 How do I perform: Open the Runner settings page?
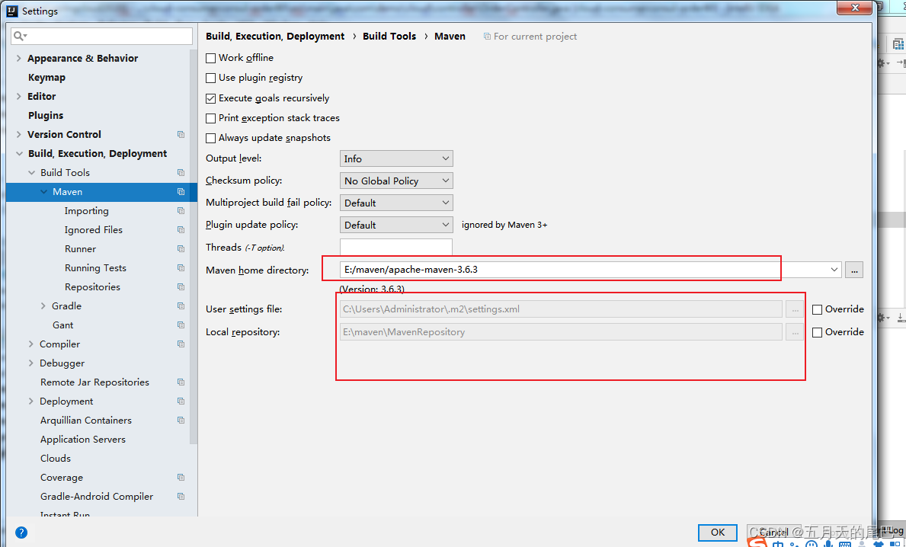click(x=80, y=249)
